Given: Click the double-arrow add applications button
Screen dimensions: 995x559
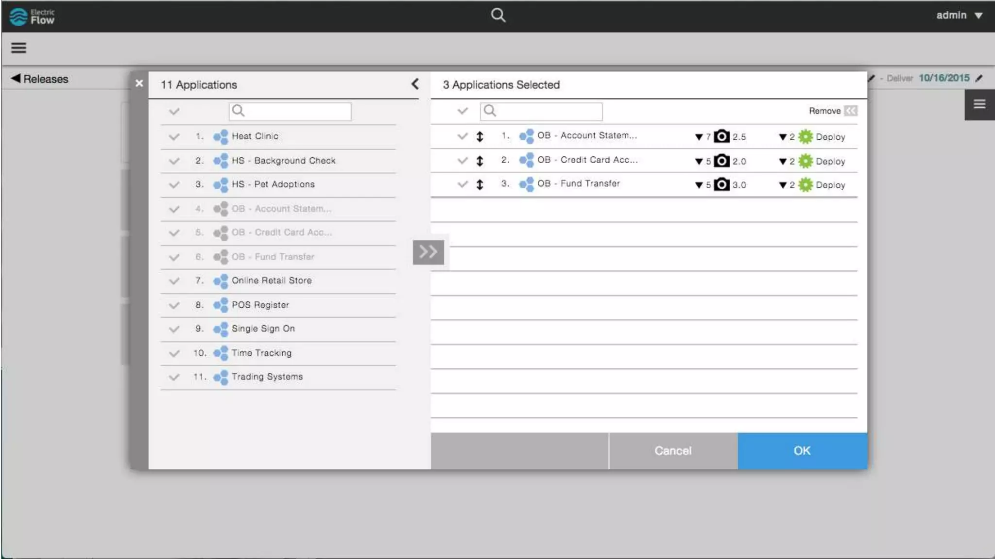Looking at the screenshot, I should pos(428,252).
